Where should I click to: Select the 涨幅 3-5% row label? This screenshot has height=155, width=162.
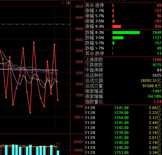pyautogui.click(x=94, y=21)
